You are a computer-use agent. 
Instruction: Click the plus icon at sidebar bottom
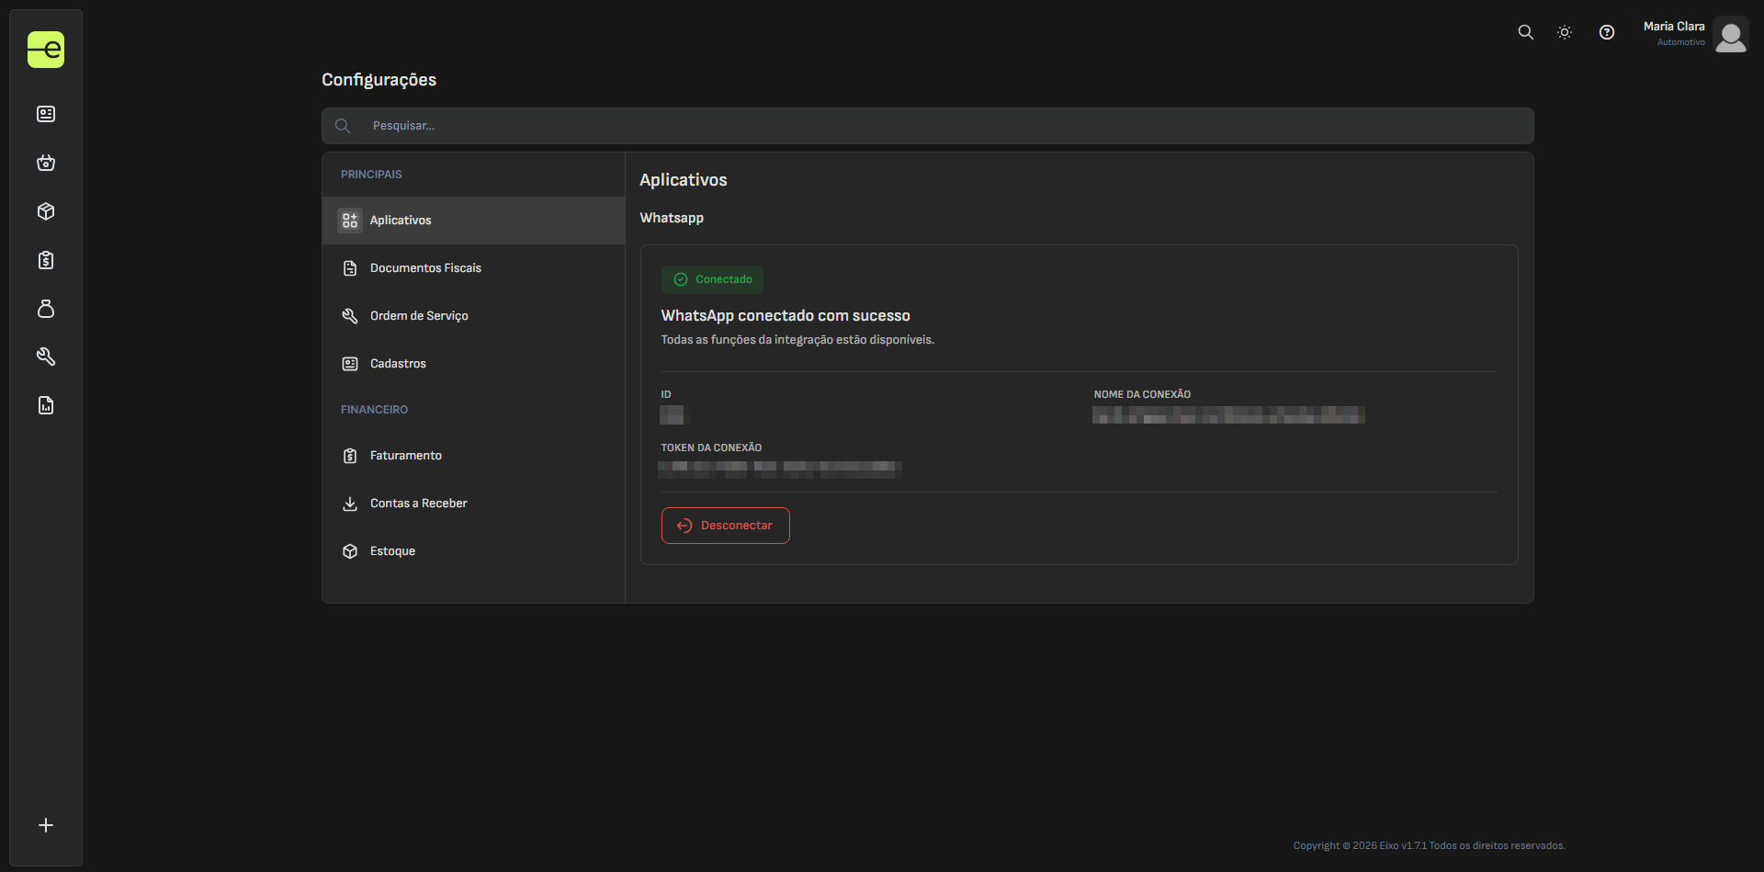click(x=46, y=825)
